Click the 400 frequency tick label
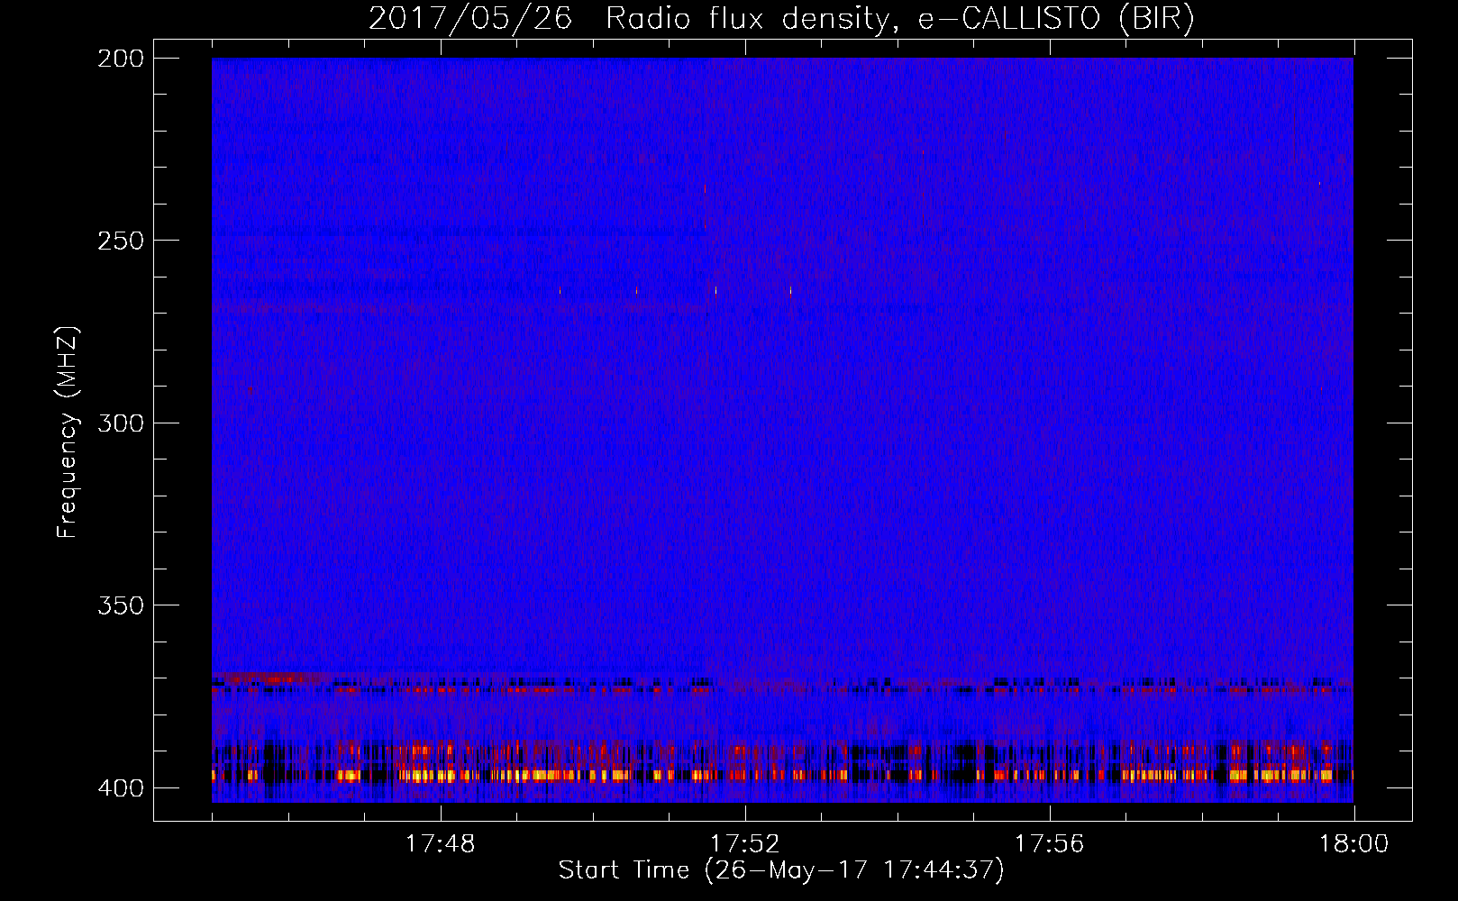Image resolution: width=1458 pixels, height=901 pixels. point(120,787)
